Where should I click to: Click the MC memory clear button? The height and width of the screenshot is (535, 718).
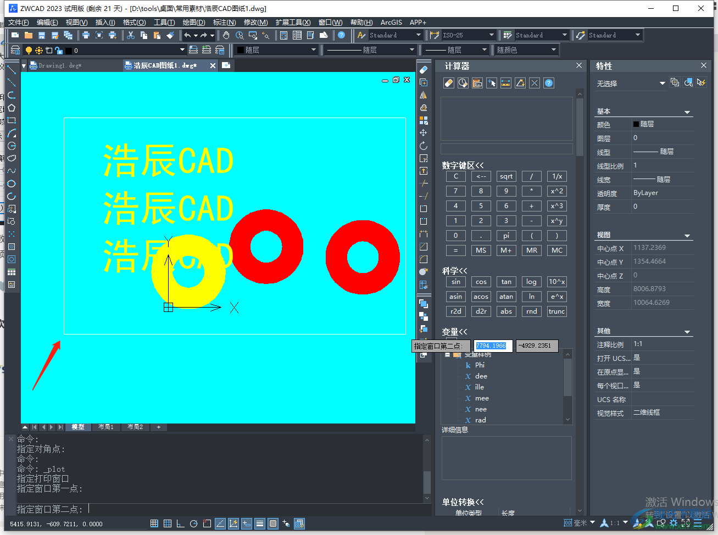pyautogui.click(x=557, y=250)
